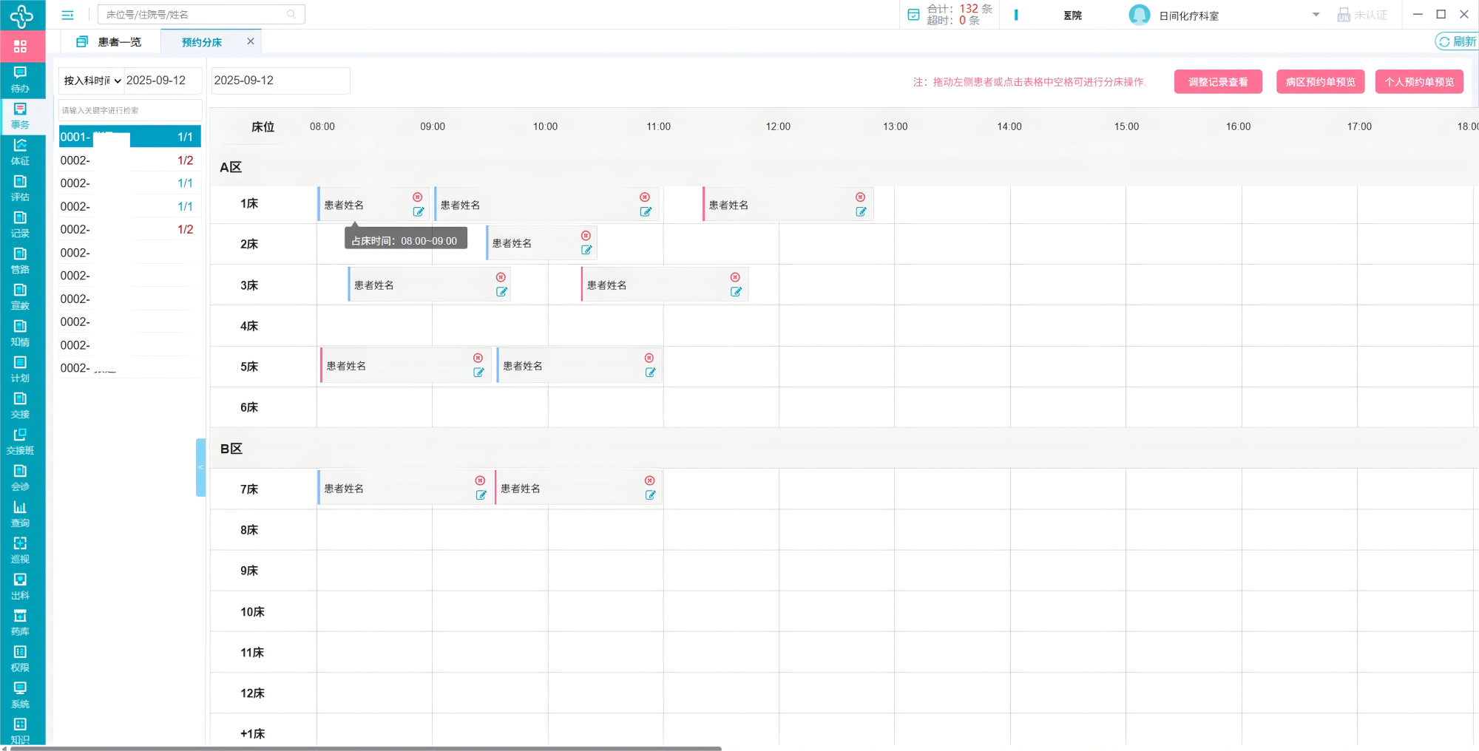
Task: Open the 体征 module in sidebar
Action: [20, 151]
